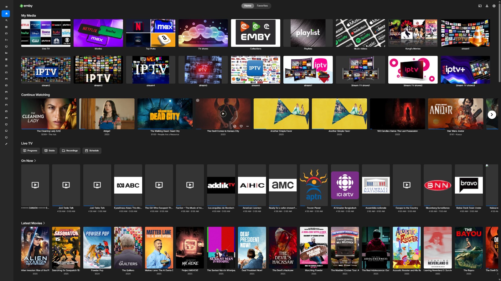Open The Bayou movie poster
This screenshot has width=501, height=281.
tap(469, 248)
